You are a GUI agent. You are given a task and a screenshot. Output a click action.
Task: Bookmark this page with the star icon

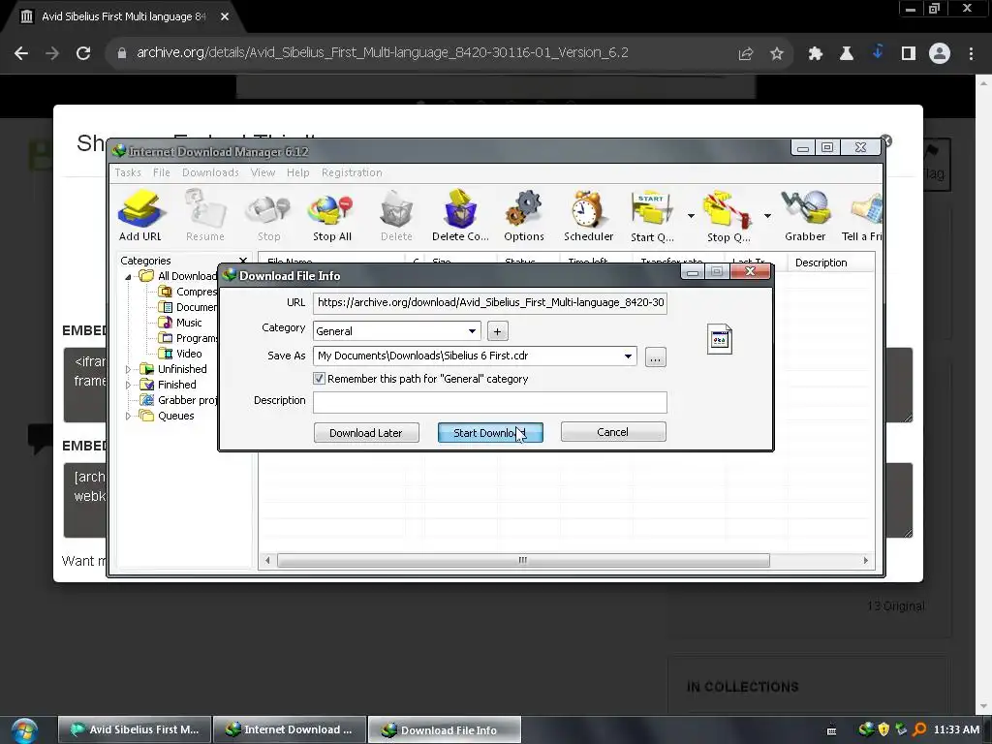tap(777, 54)
